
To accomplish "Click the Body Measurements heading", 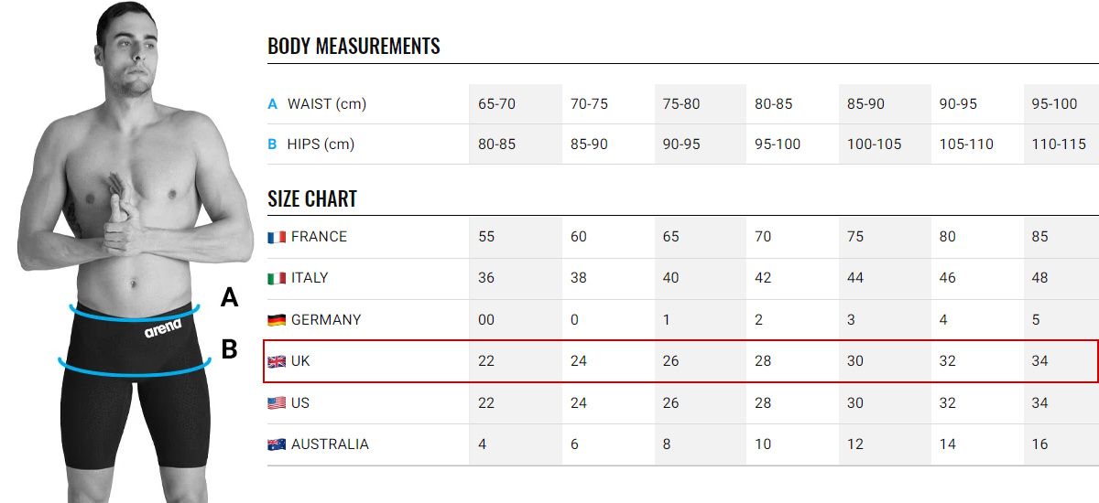I will [x=354, y=46].
